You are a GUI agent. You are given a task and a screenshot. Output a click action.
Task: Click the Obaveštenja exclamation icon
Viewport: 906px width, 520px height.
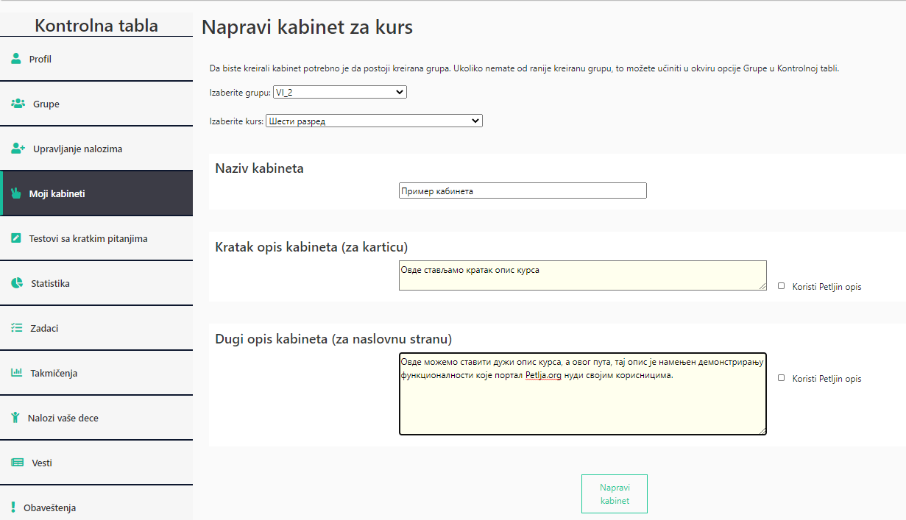pos(13,507)
